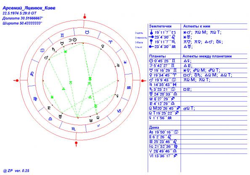
Task: Click the Mars row 19°9'43'' in Планеты
Action: tap(162, 80)
